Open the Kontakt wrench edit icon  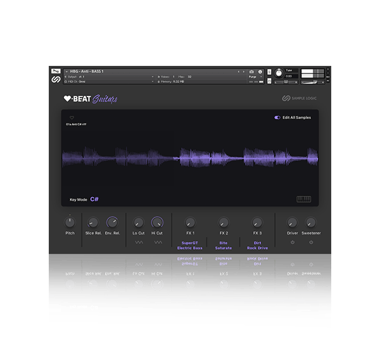tap(56, 72)
